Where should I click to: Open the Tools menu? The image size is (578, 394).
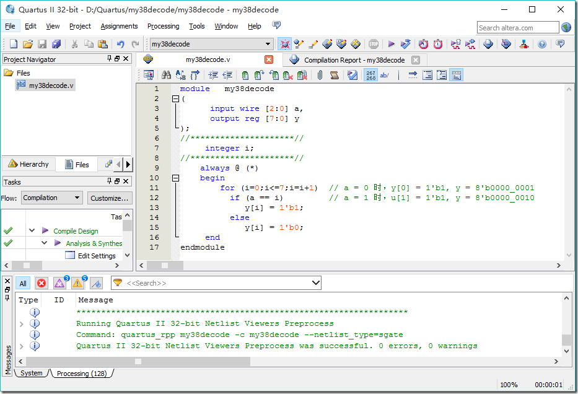click(196, 26)
